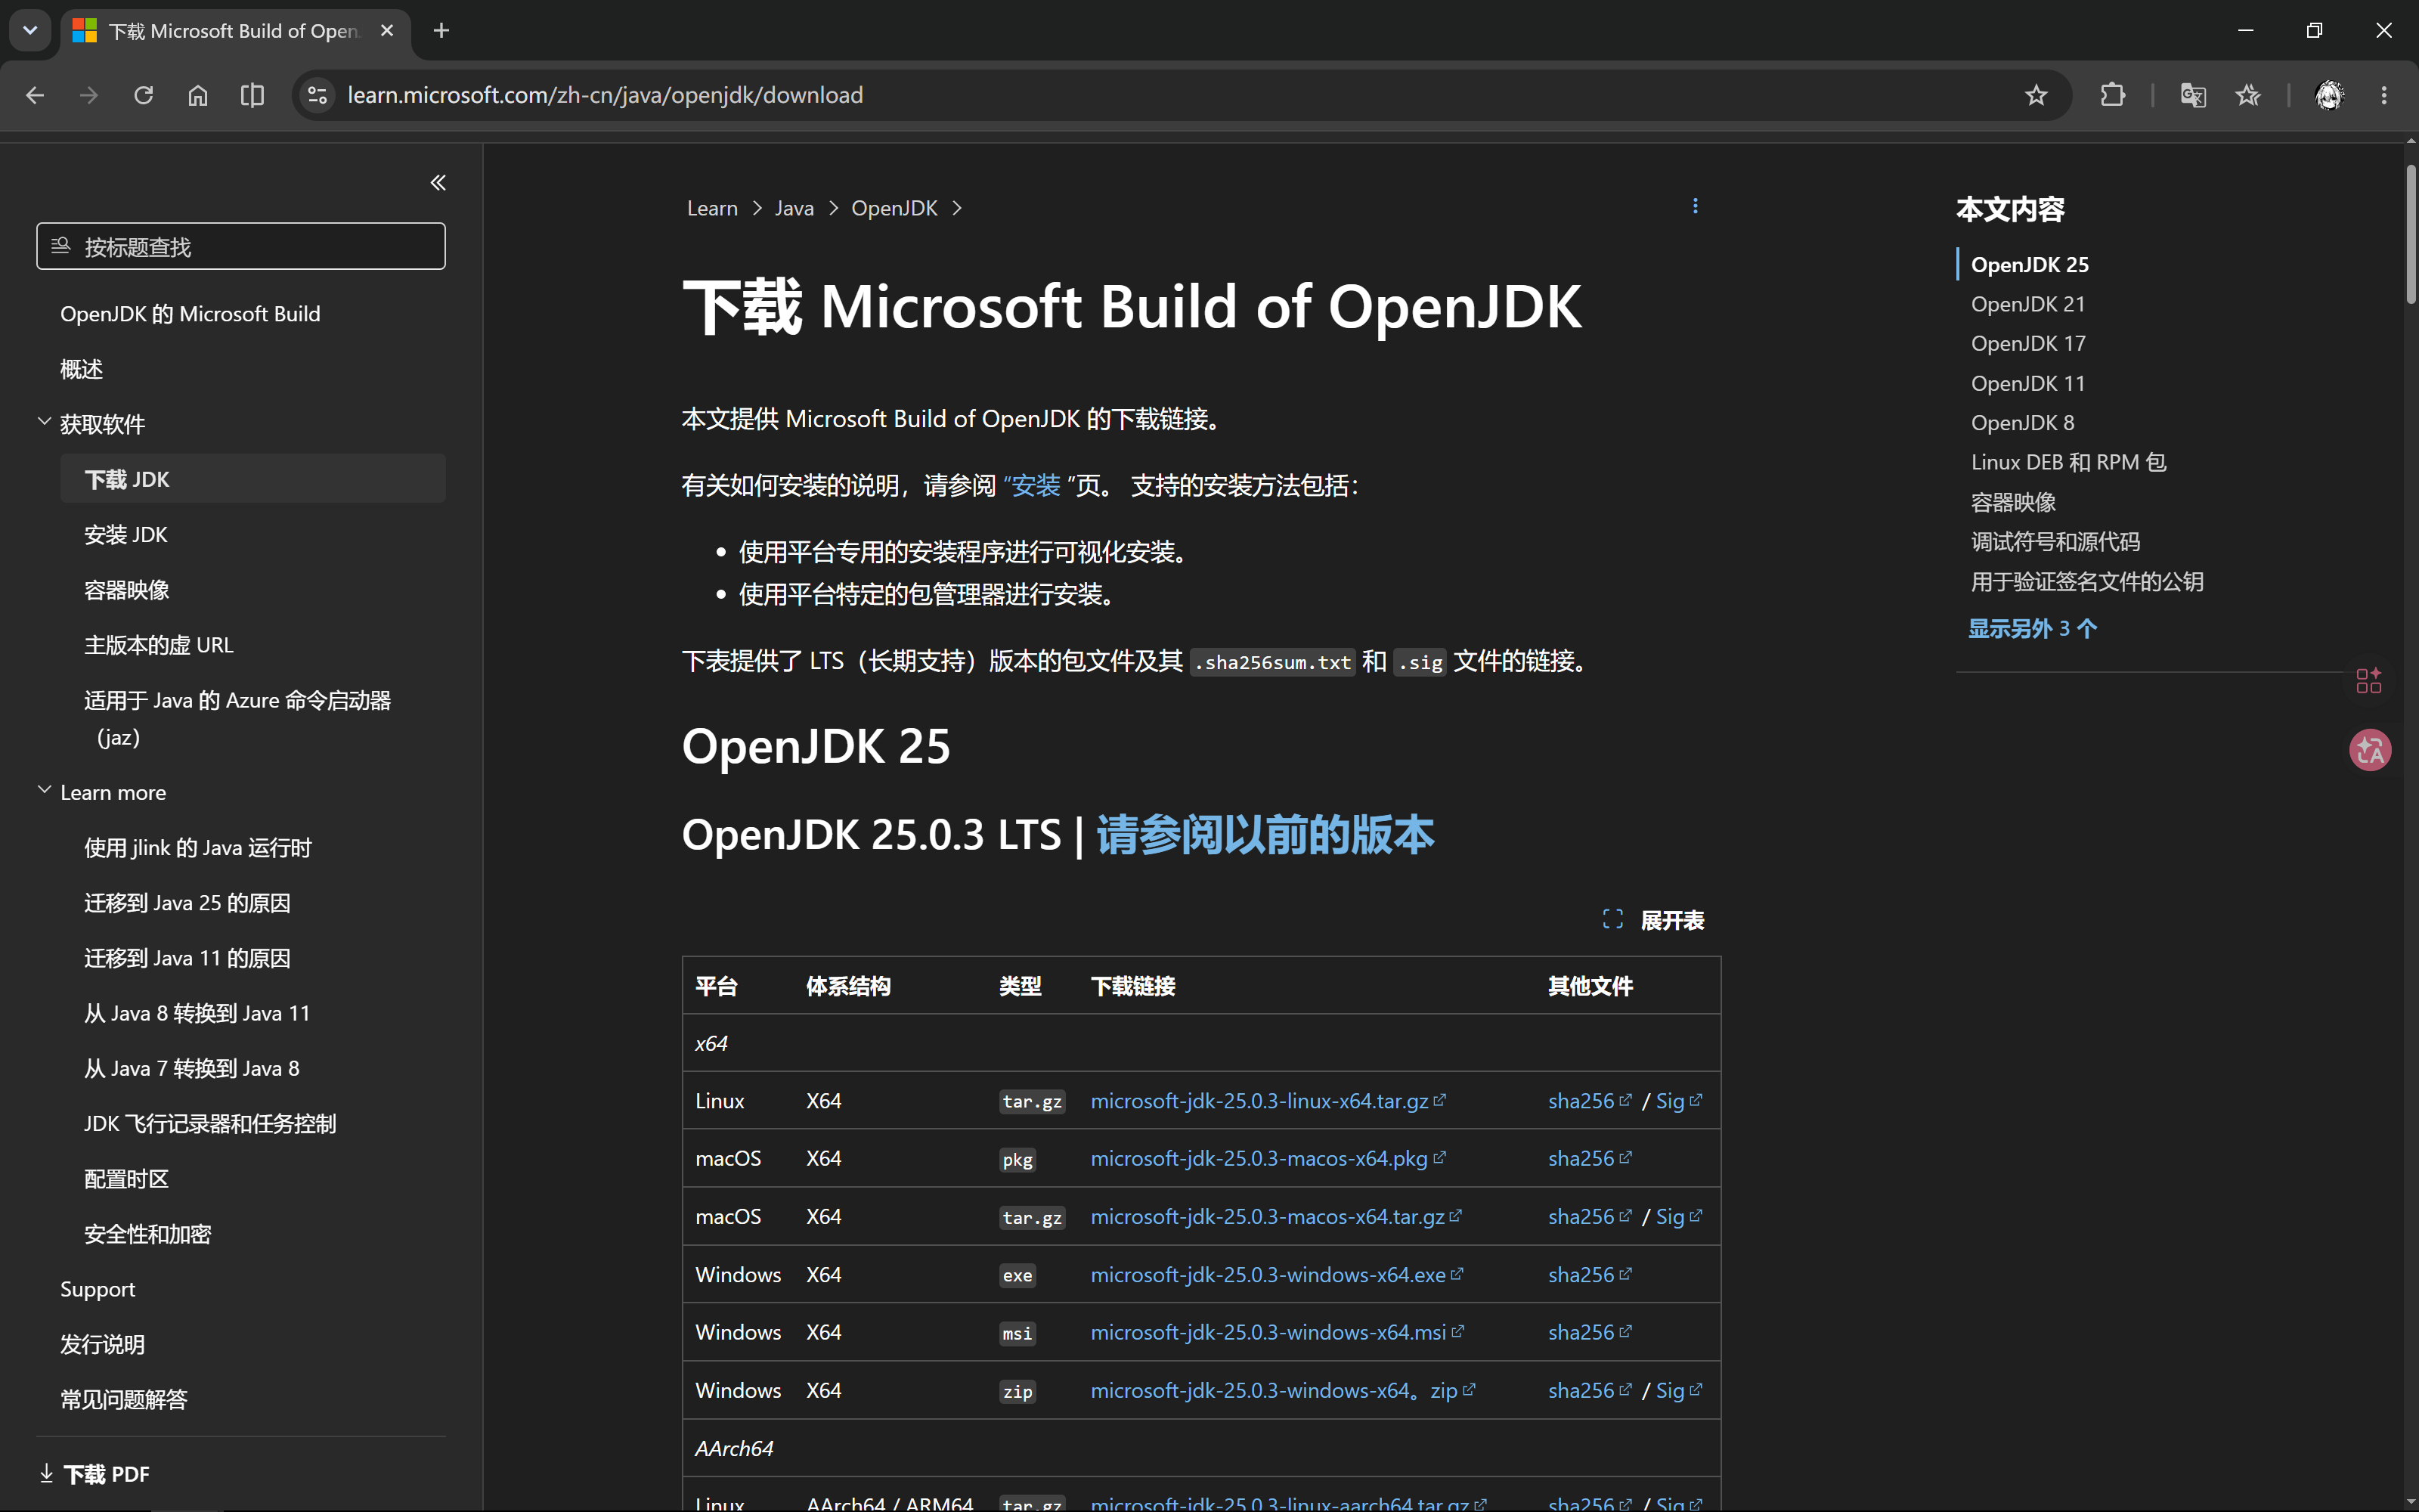Open the 安全性和加密 page
This screenshot has width=2419, height=1512.
coord(148,1234)
